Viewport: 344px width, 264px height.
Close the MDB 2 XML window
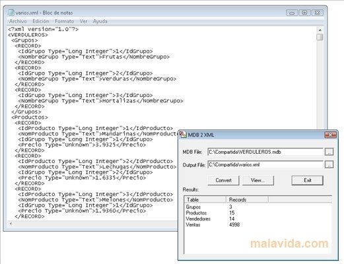330,135
